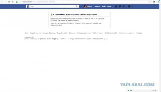Screen dimensions: 161x92
Task: Click the new message compose icon in chat bar
Action: tap(153, 90)
